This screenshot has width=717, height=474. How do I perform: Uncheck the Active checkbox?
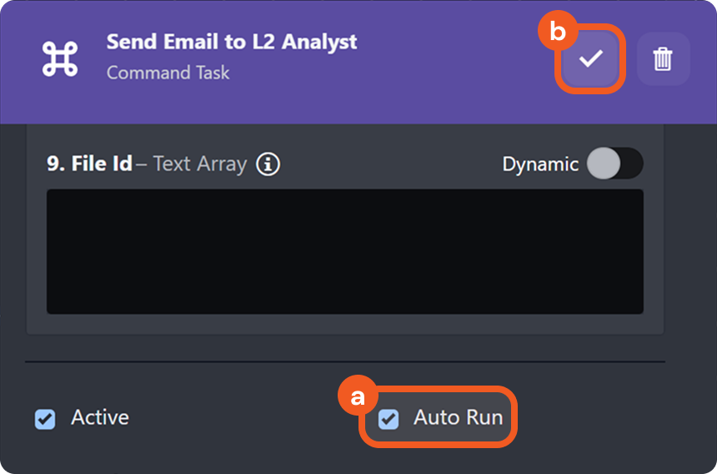(45, 418)
